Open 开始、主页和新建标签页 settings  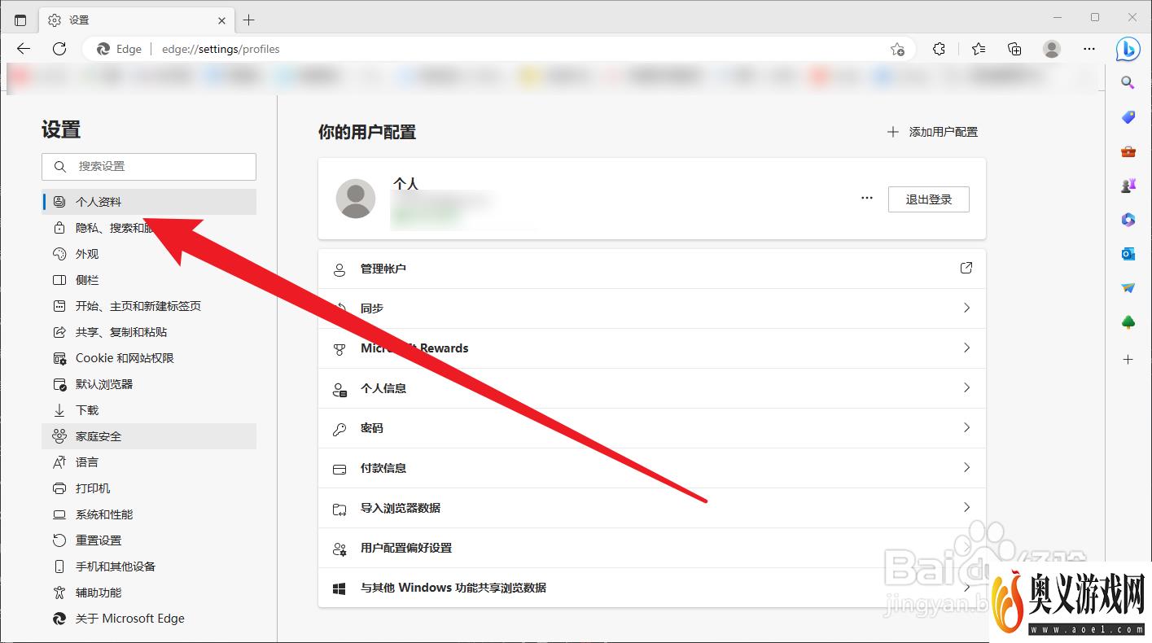(149, 306)
